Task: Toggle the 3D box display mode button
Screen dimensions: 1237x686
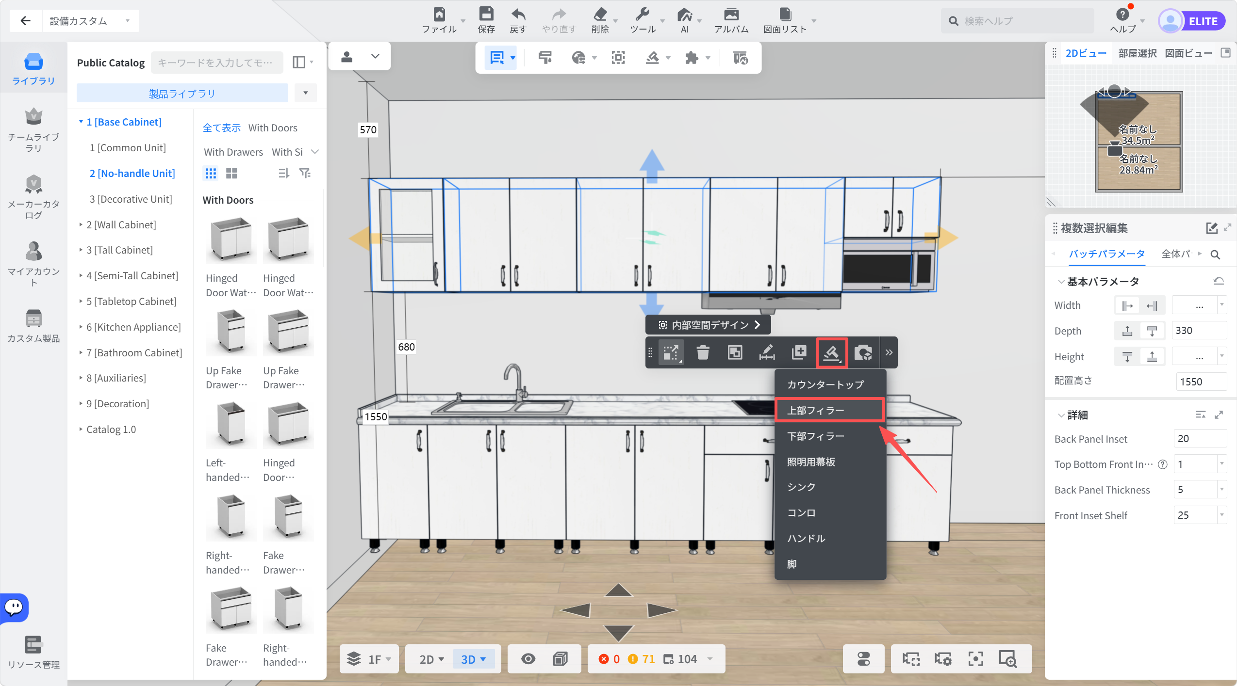Action: click(560, 659)
